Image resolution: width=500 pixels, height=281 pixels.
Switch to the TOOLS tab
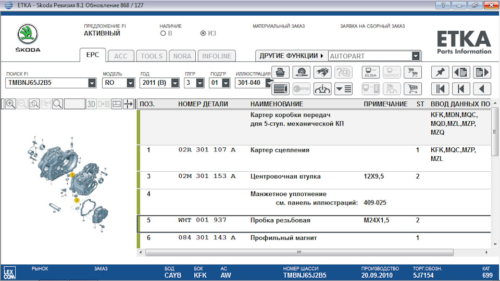pos(152,56)
